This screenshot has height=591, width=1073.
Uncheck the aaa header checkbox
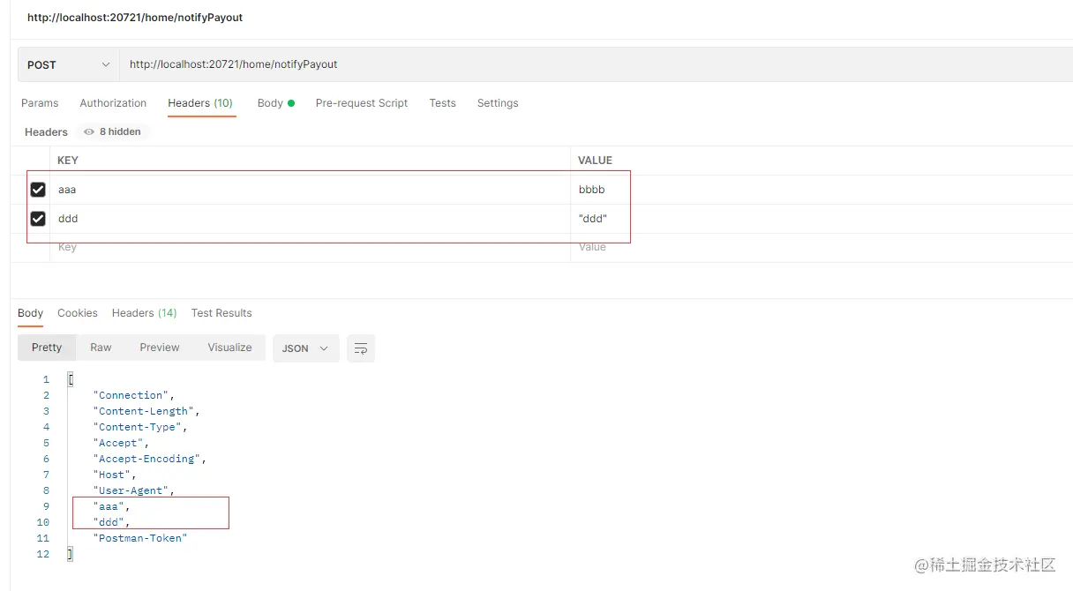(x=38, y=190)
